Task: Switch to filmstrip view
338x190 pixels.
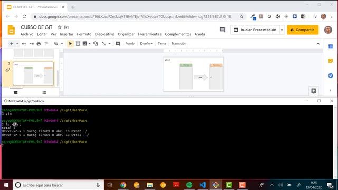Action: point(16,93)
